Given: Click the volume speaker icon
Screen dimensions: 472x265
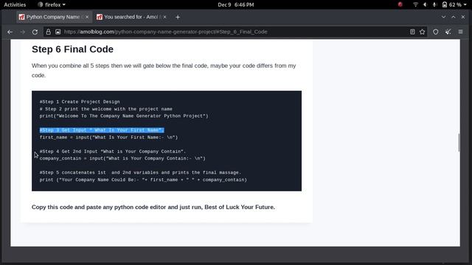Looking at the screenshot, I should (x=425, y=5).
